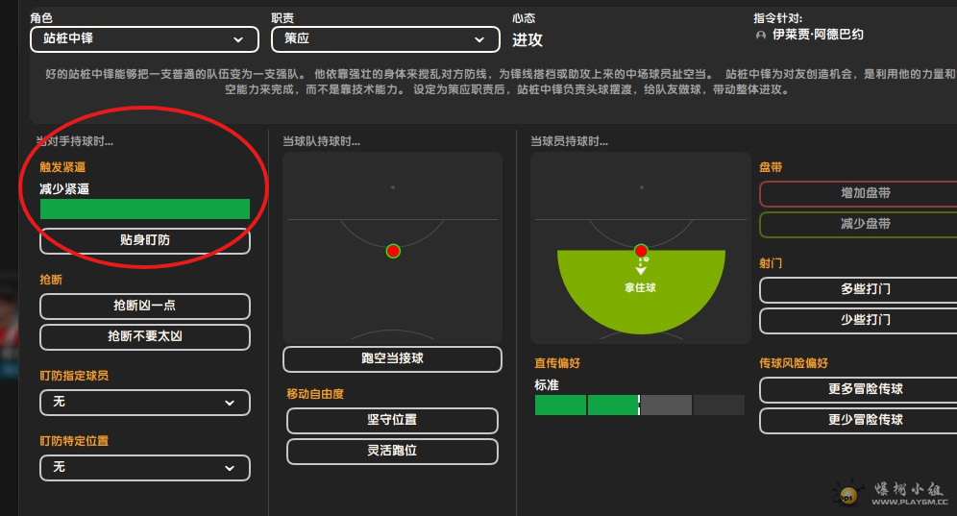Image resolution: width=957 pixels, height=516 pixels.
Task: Toggle the 抢断不要太凶 instruction
Action: click(x=145, y=336)
